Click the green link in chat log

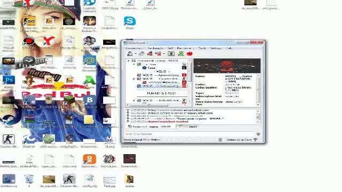coord(175,116)
